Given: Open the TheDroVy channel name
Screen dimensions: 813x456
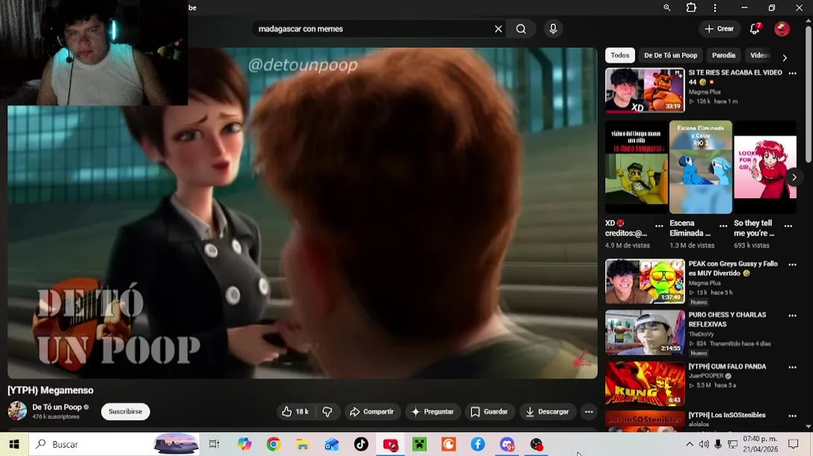Looking at the screenshot, I should pos(701,334).
